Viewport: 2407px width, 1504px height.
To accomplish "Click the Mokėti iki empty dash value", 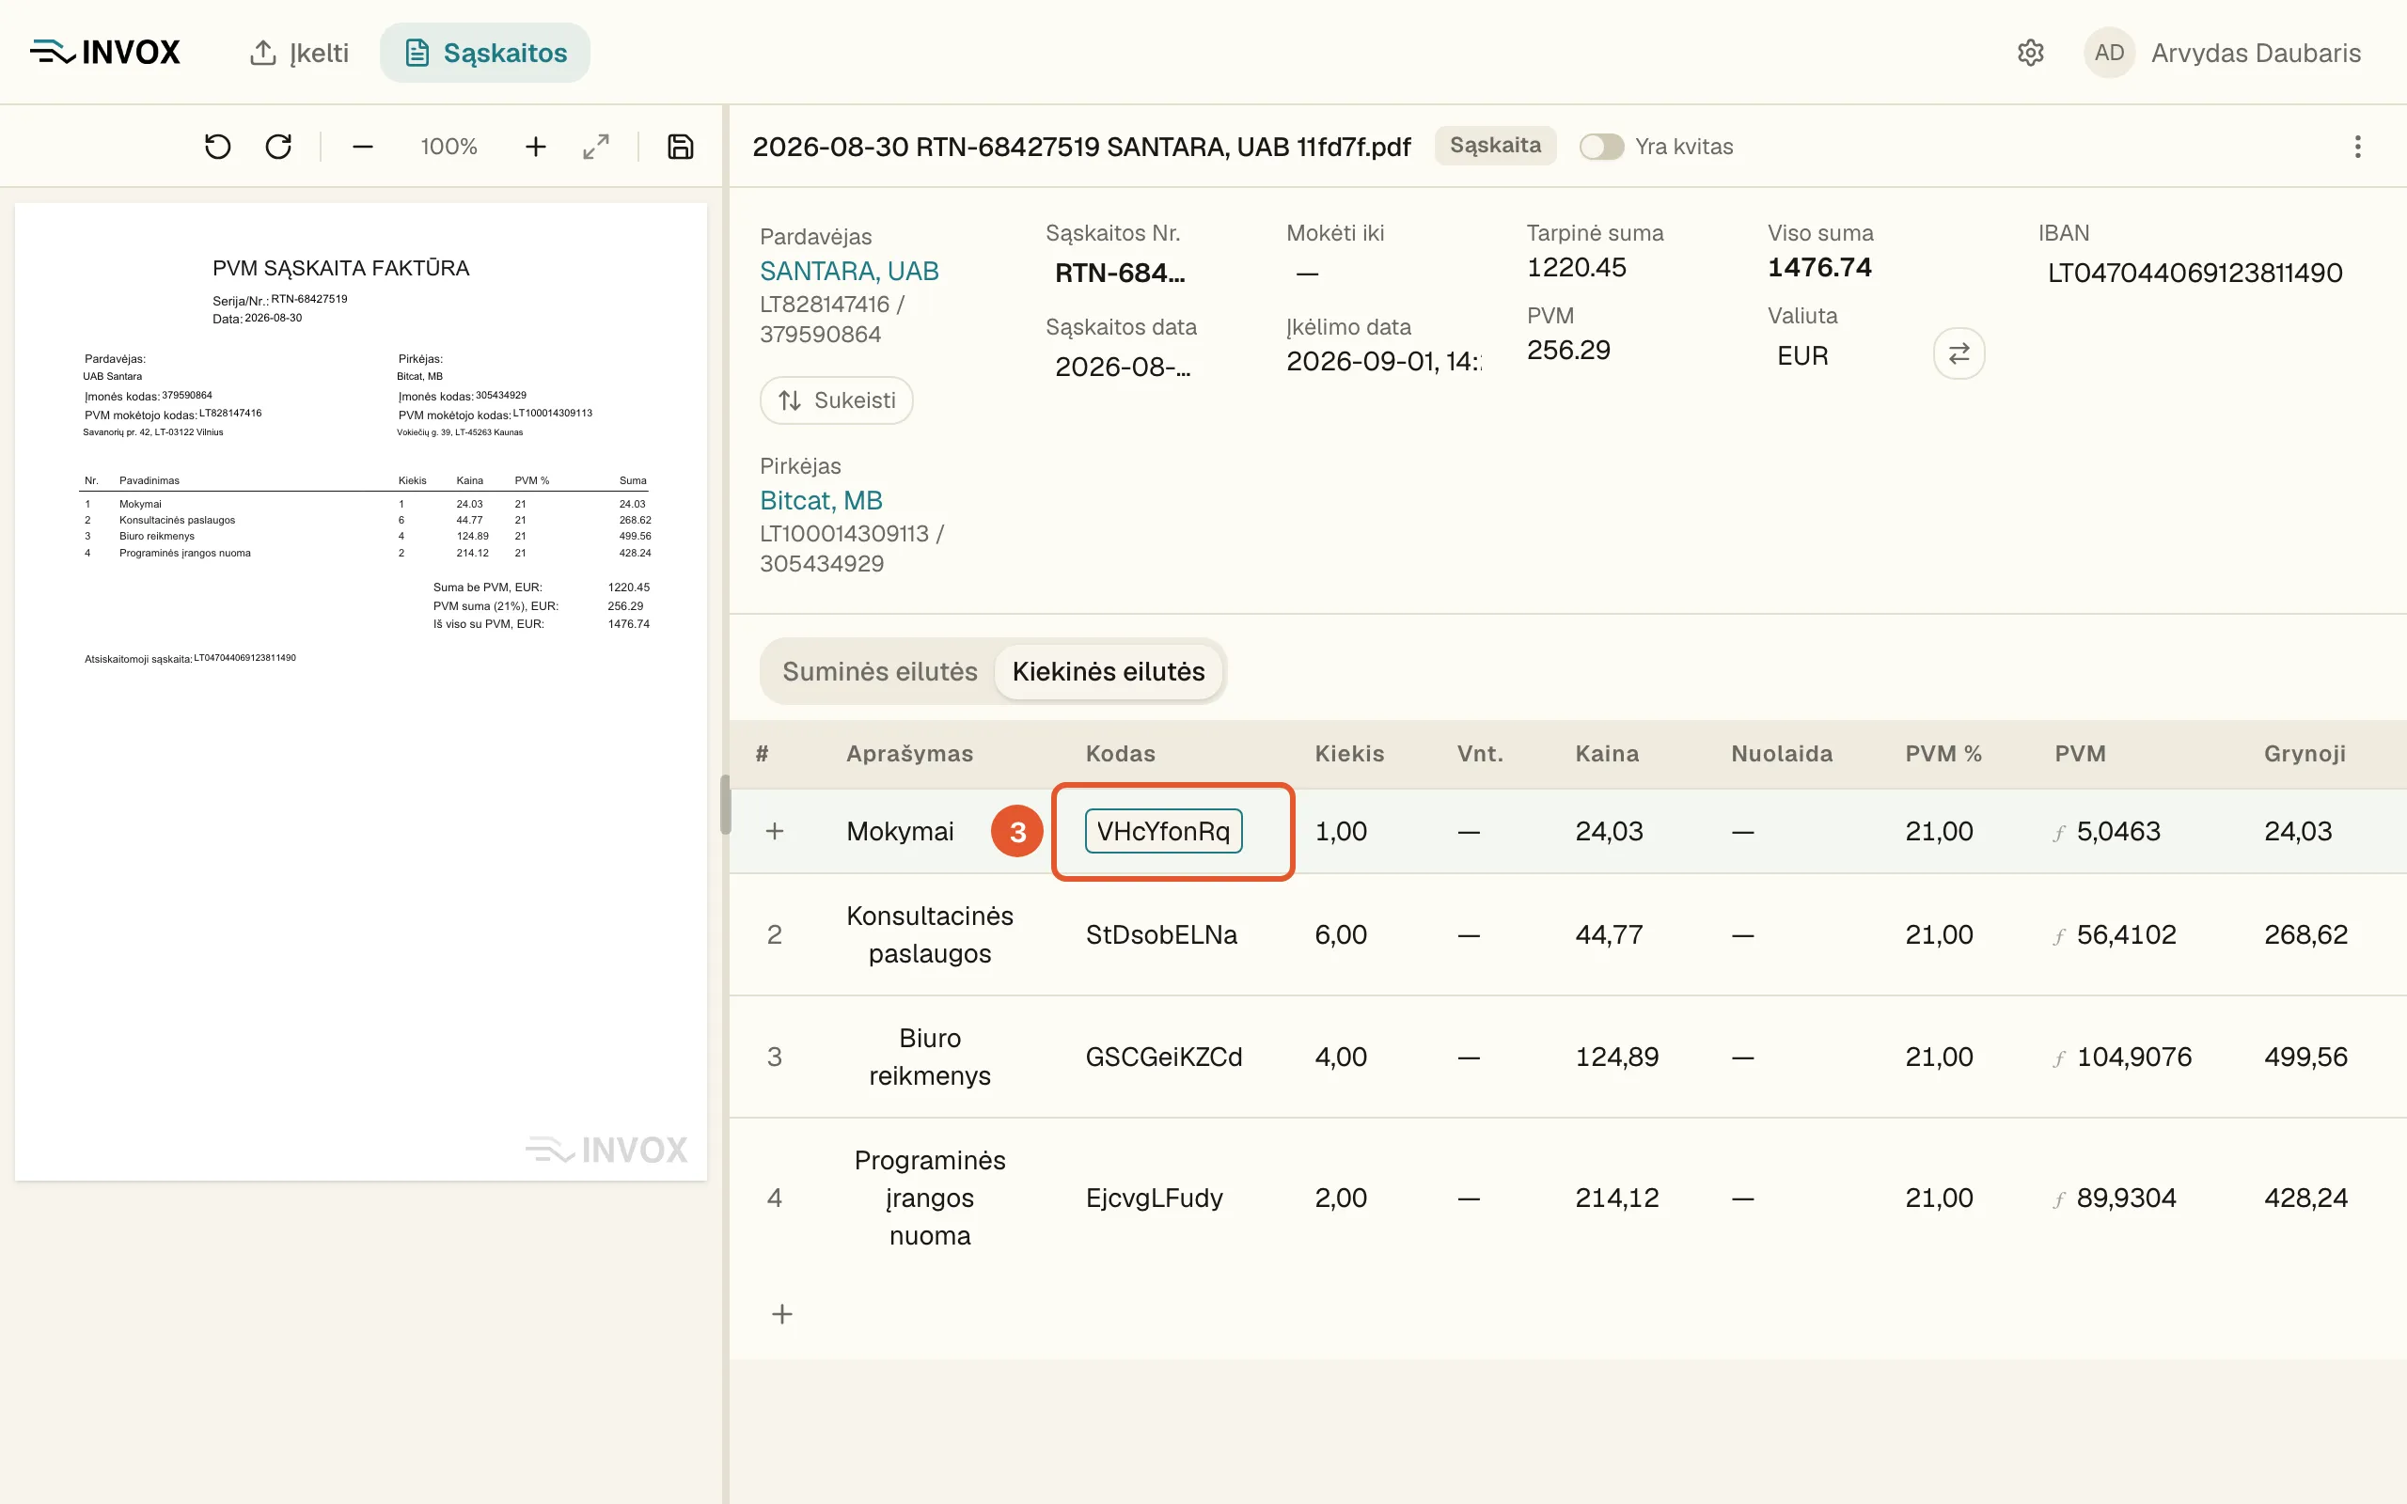I will pyautogui.click(x=1307, y=273).
